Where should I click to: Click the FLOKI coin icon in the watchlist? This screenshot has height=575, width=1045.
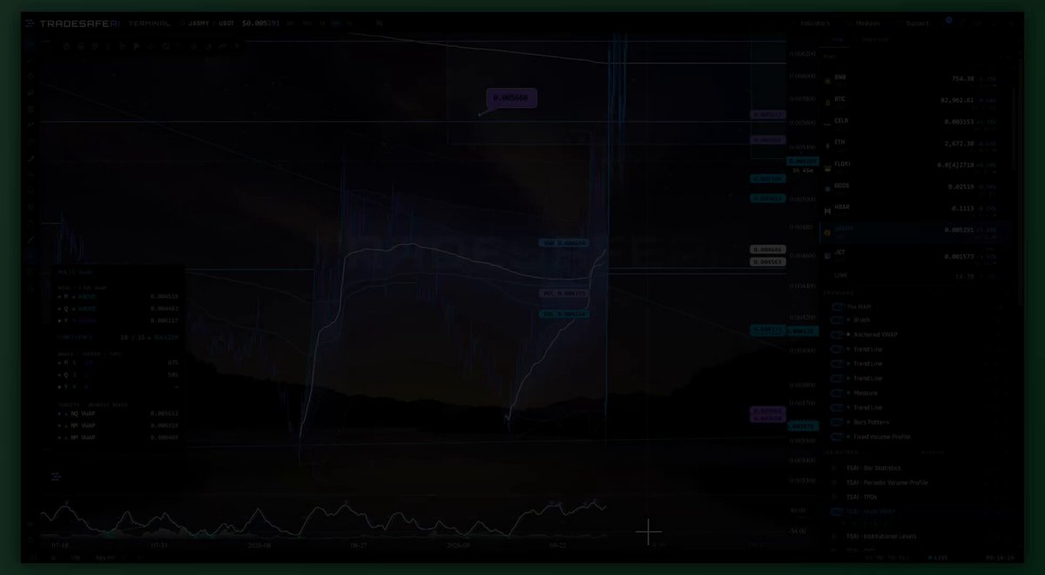coord(827,167)
